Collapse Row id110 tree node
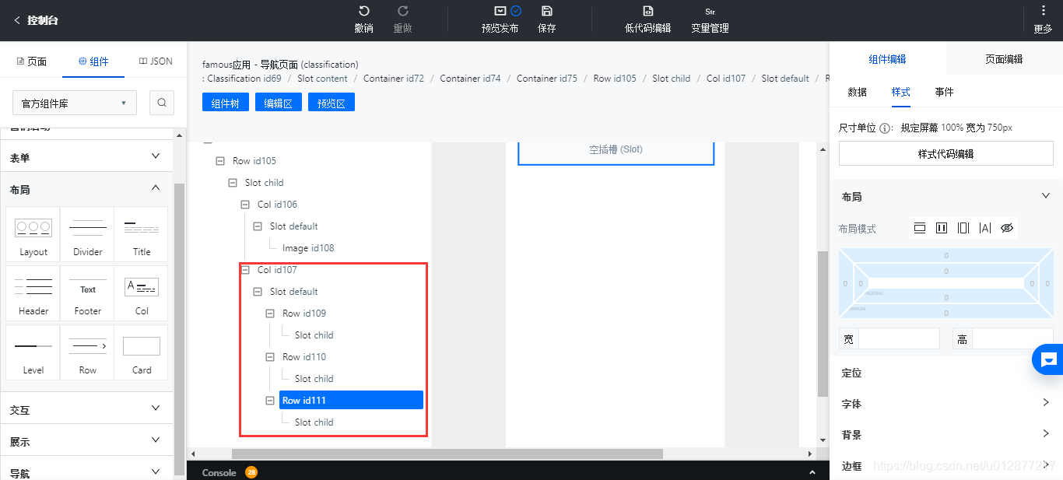Screen dimensions: 1063x480 (x=270, y=357)
